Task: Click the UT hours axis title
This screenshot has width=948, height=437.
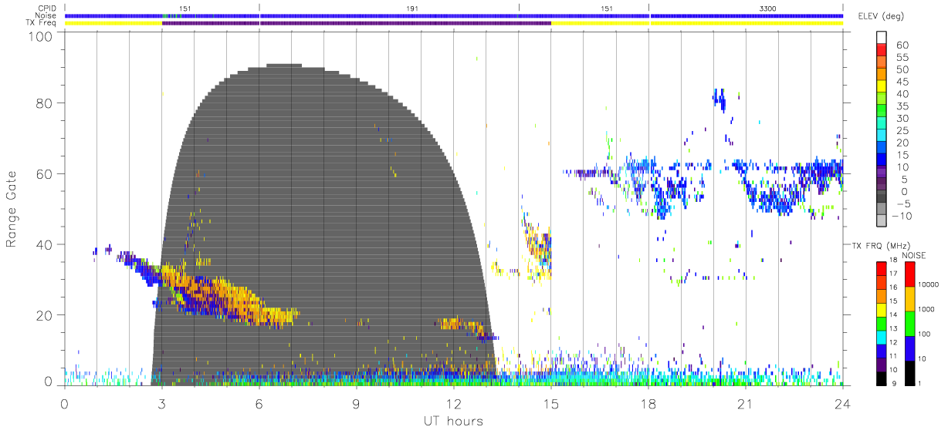Action: [x=453, y=421]
